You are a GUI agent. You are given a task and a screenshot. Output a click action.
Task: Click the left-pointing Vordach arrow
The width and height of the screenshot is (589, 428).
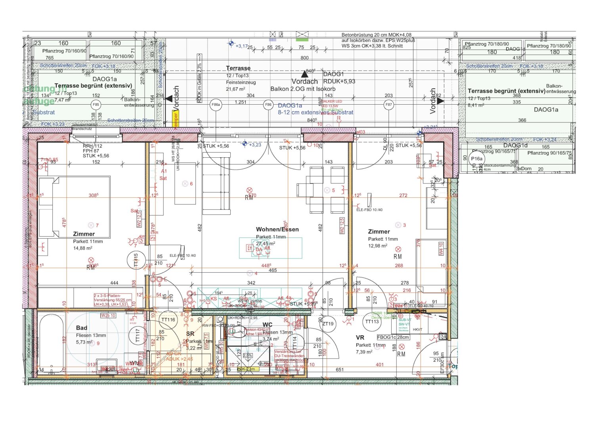pos(169,98)
